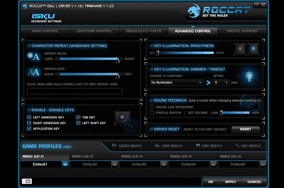
Task: Open the Media Keys/F-Keys tab
Action: click(x=143, y=31)
